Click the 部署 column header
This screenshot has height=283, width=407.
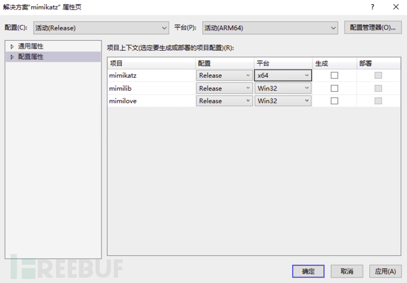coord(379,63)
